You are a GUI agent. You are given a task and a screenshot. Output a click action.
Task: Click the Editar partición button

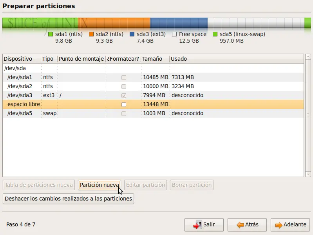click(x=145, y=185)
